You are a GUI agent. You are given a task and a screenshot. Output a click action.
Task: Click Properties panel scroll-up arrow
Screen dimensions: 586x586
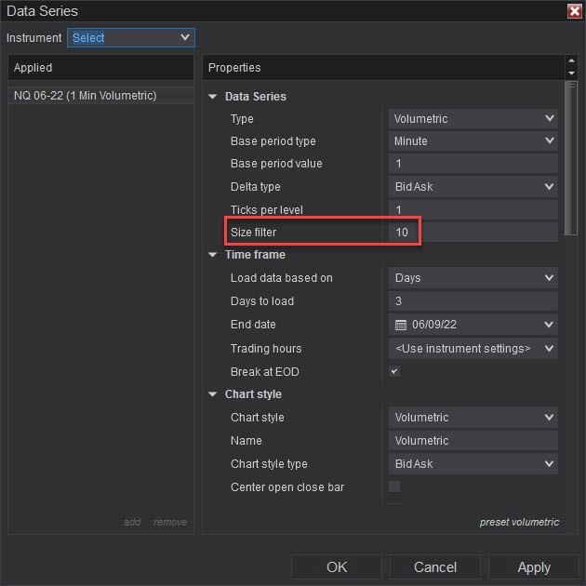tap(571, 62)
